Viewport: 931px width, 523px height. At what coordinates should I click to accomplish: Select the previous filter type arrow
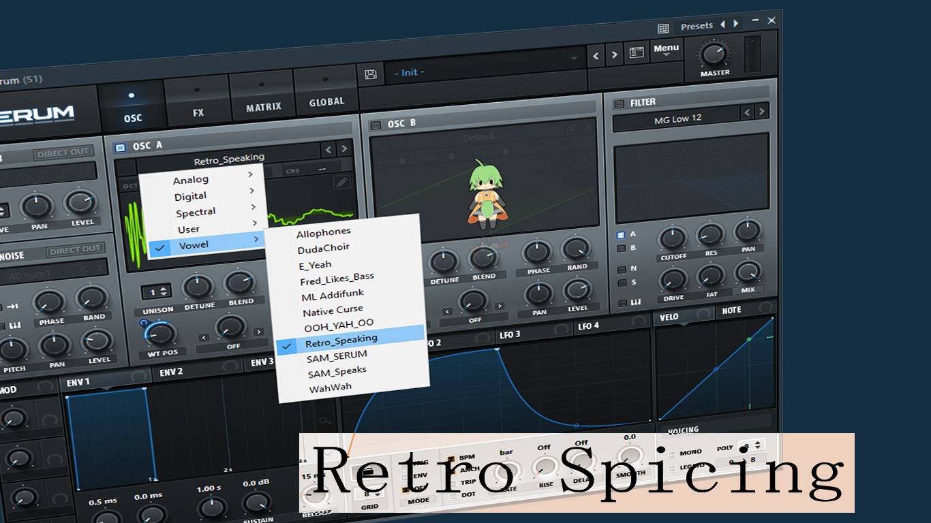748,112
